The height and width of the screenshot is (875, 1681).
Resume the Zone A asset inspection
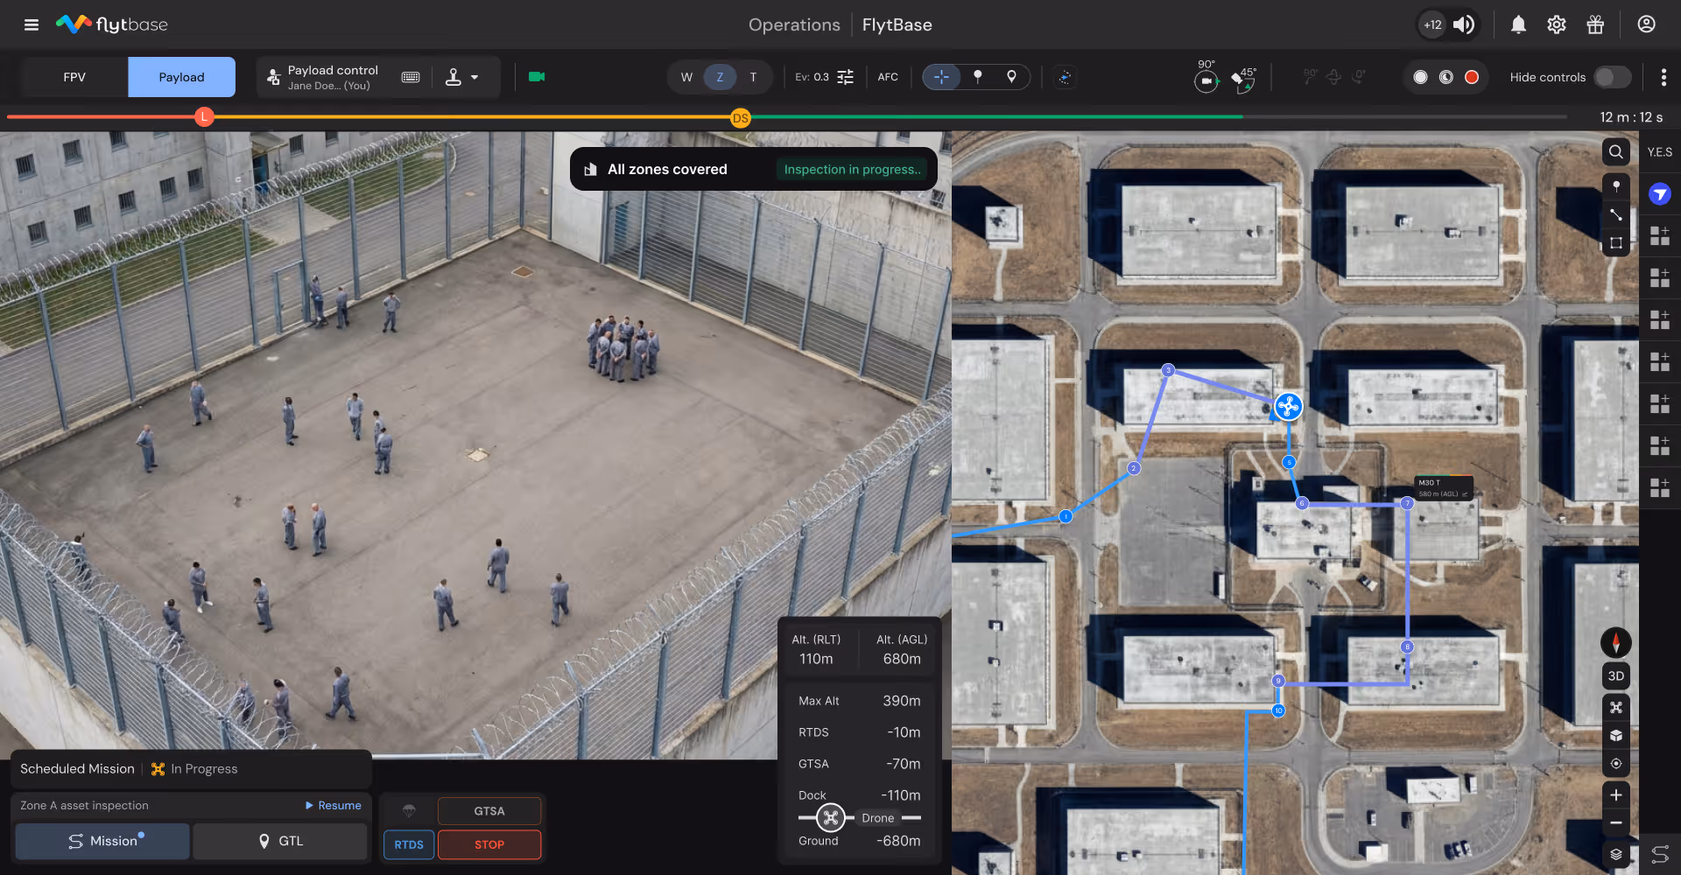(x=334, y=805)
